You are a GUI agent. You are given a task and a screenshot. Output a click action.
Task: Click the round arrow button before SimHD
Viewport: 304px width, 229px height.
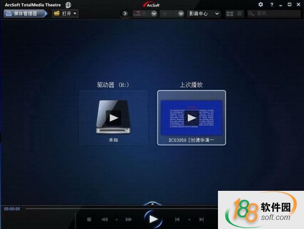pos(125,13)
